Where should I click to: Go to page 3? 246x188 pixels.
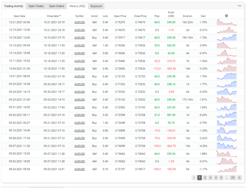[210, 177]
